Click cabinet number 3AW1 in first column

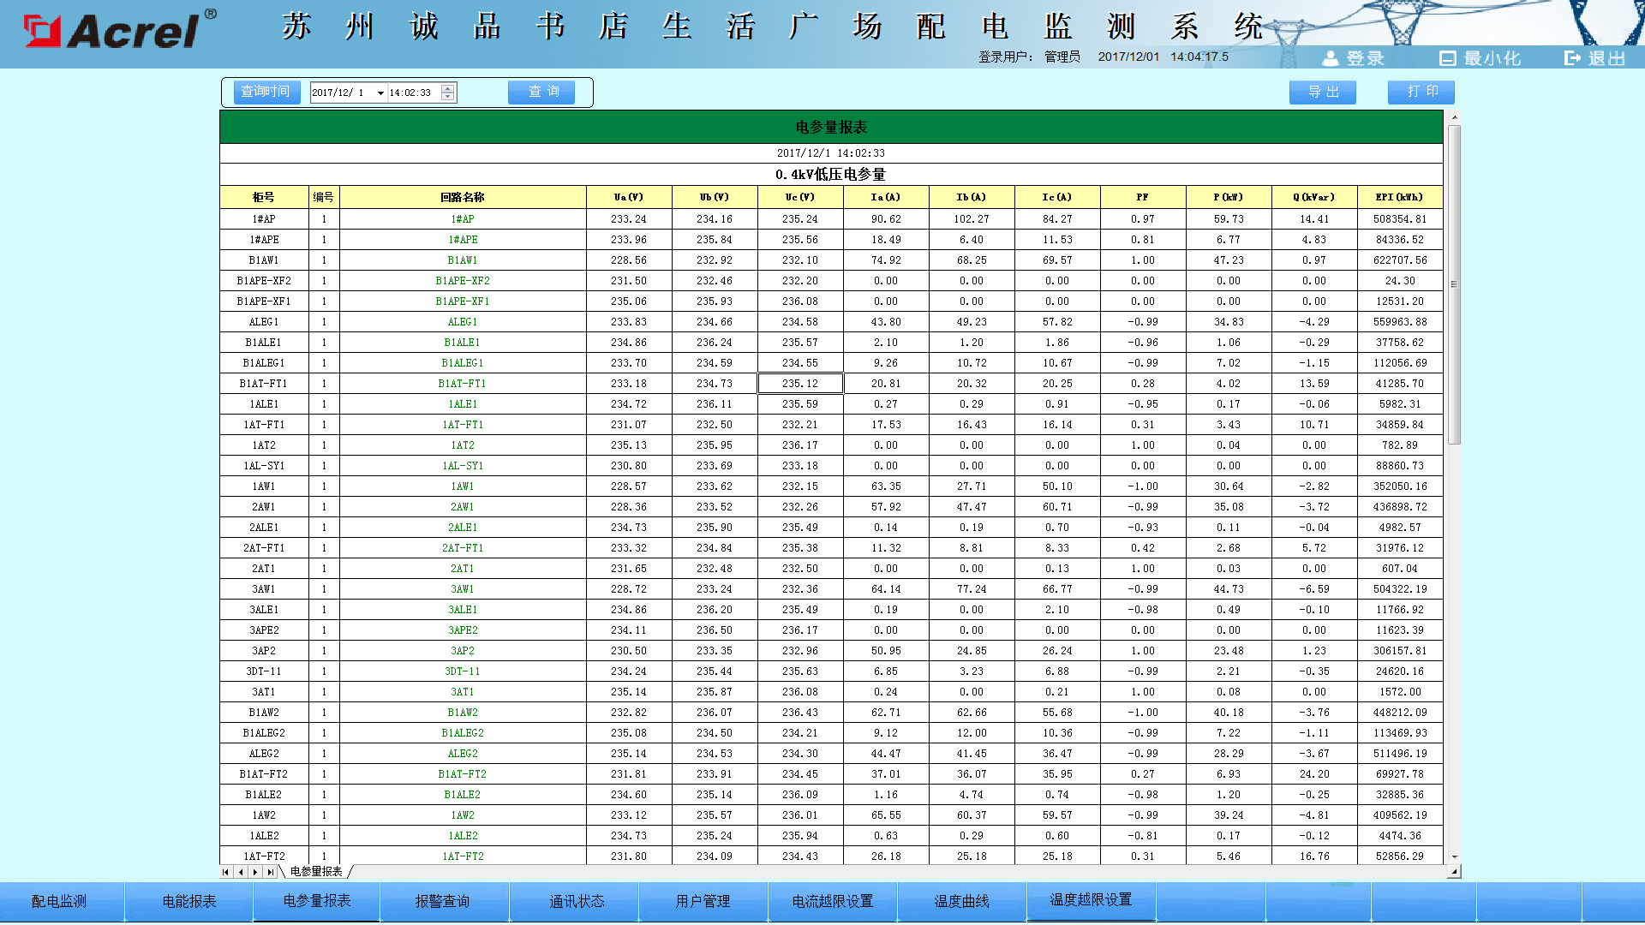tap(264, 589)
